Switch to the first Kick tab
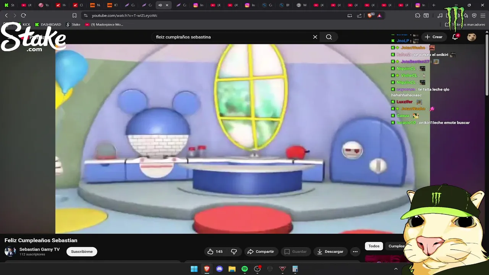This screenshot has height=275, width=489. coord(9,5)
